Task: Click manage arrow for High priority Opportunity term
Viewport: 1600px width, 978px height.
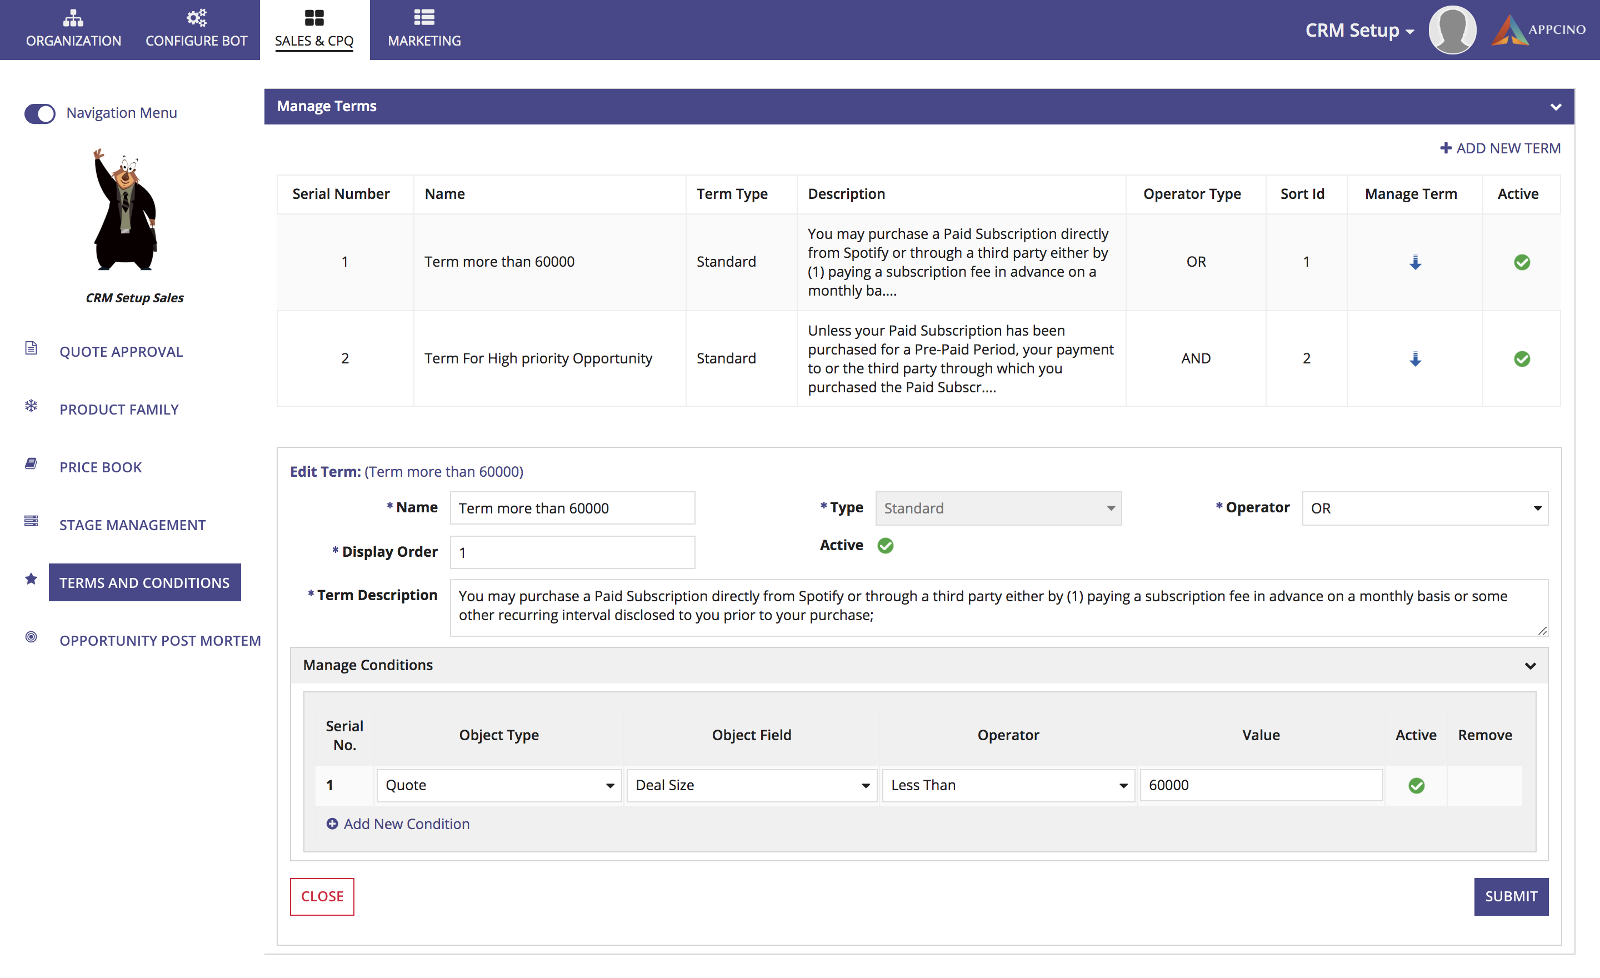Action: click(x=1415, y=359)
